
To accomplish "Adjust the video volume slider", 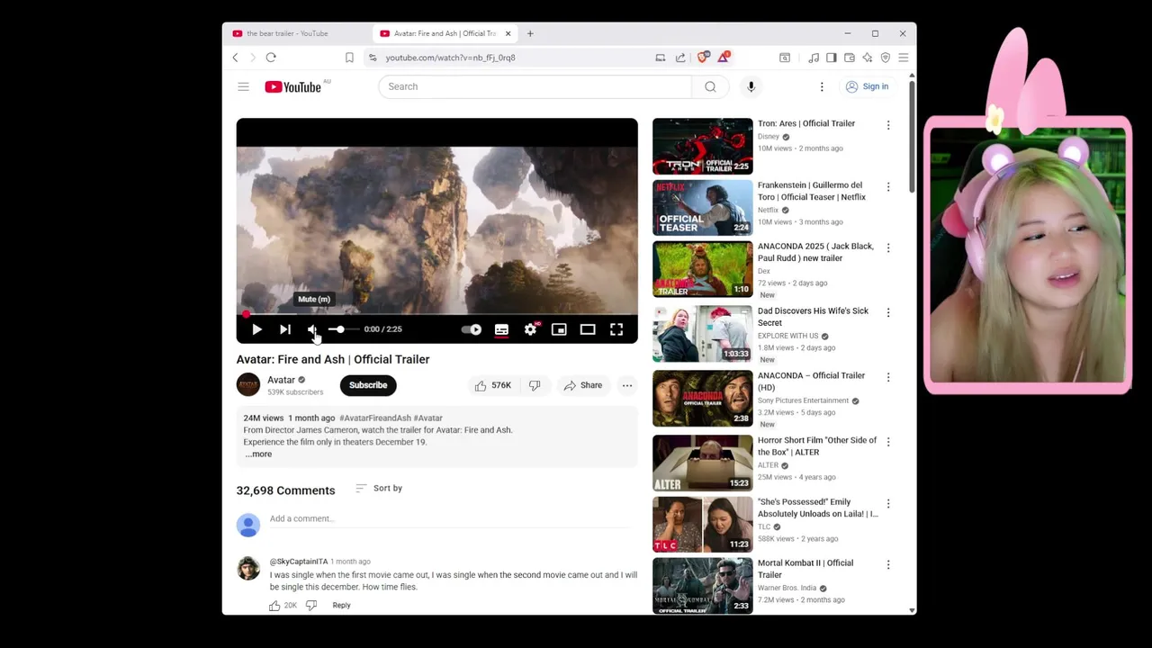I will point(342,329).
